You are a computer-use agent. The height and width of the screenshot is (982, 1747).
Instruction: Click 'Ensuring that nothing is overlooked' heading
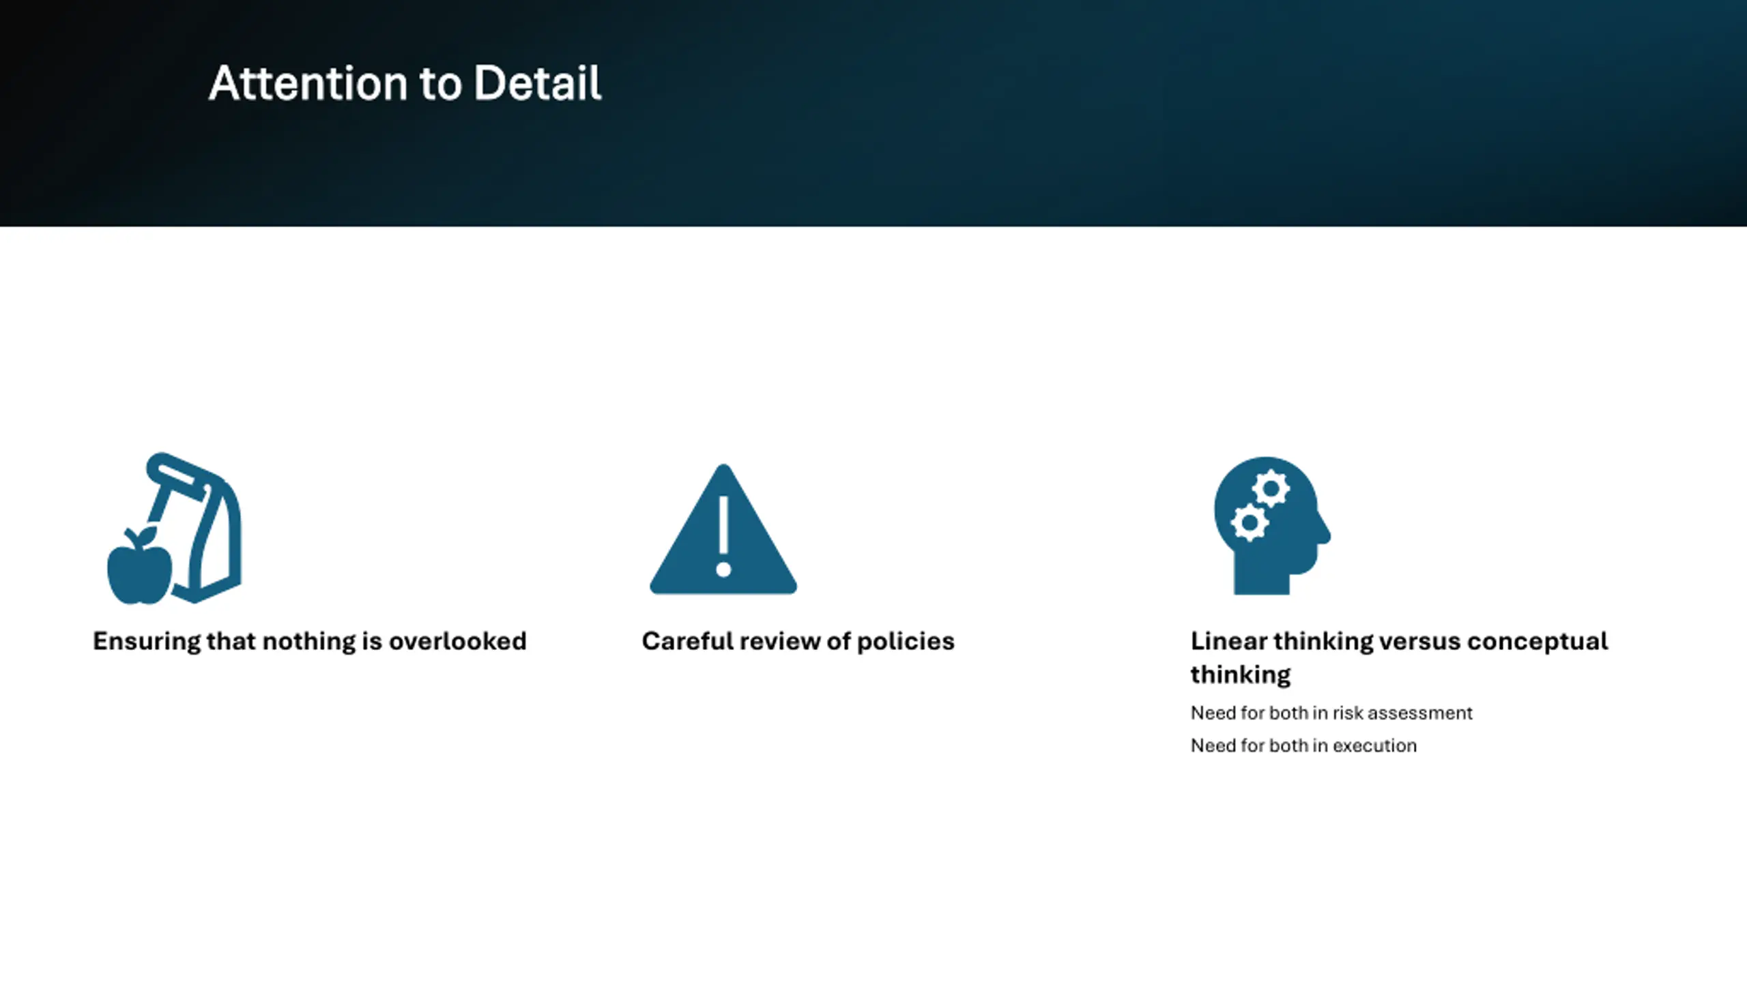point(310,642)
